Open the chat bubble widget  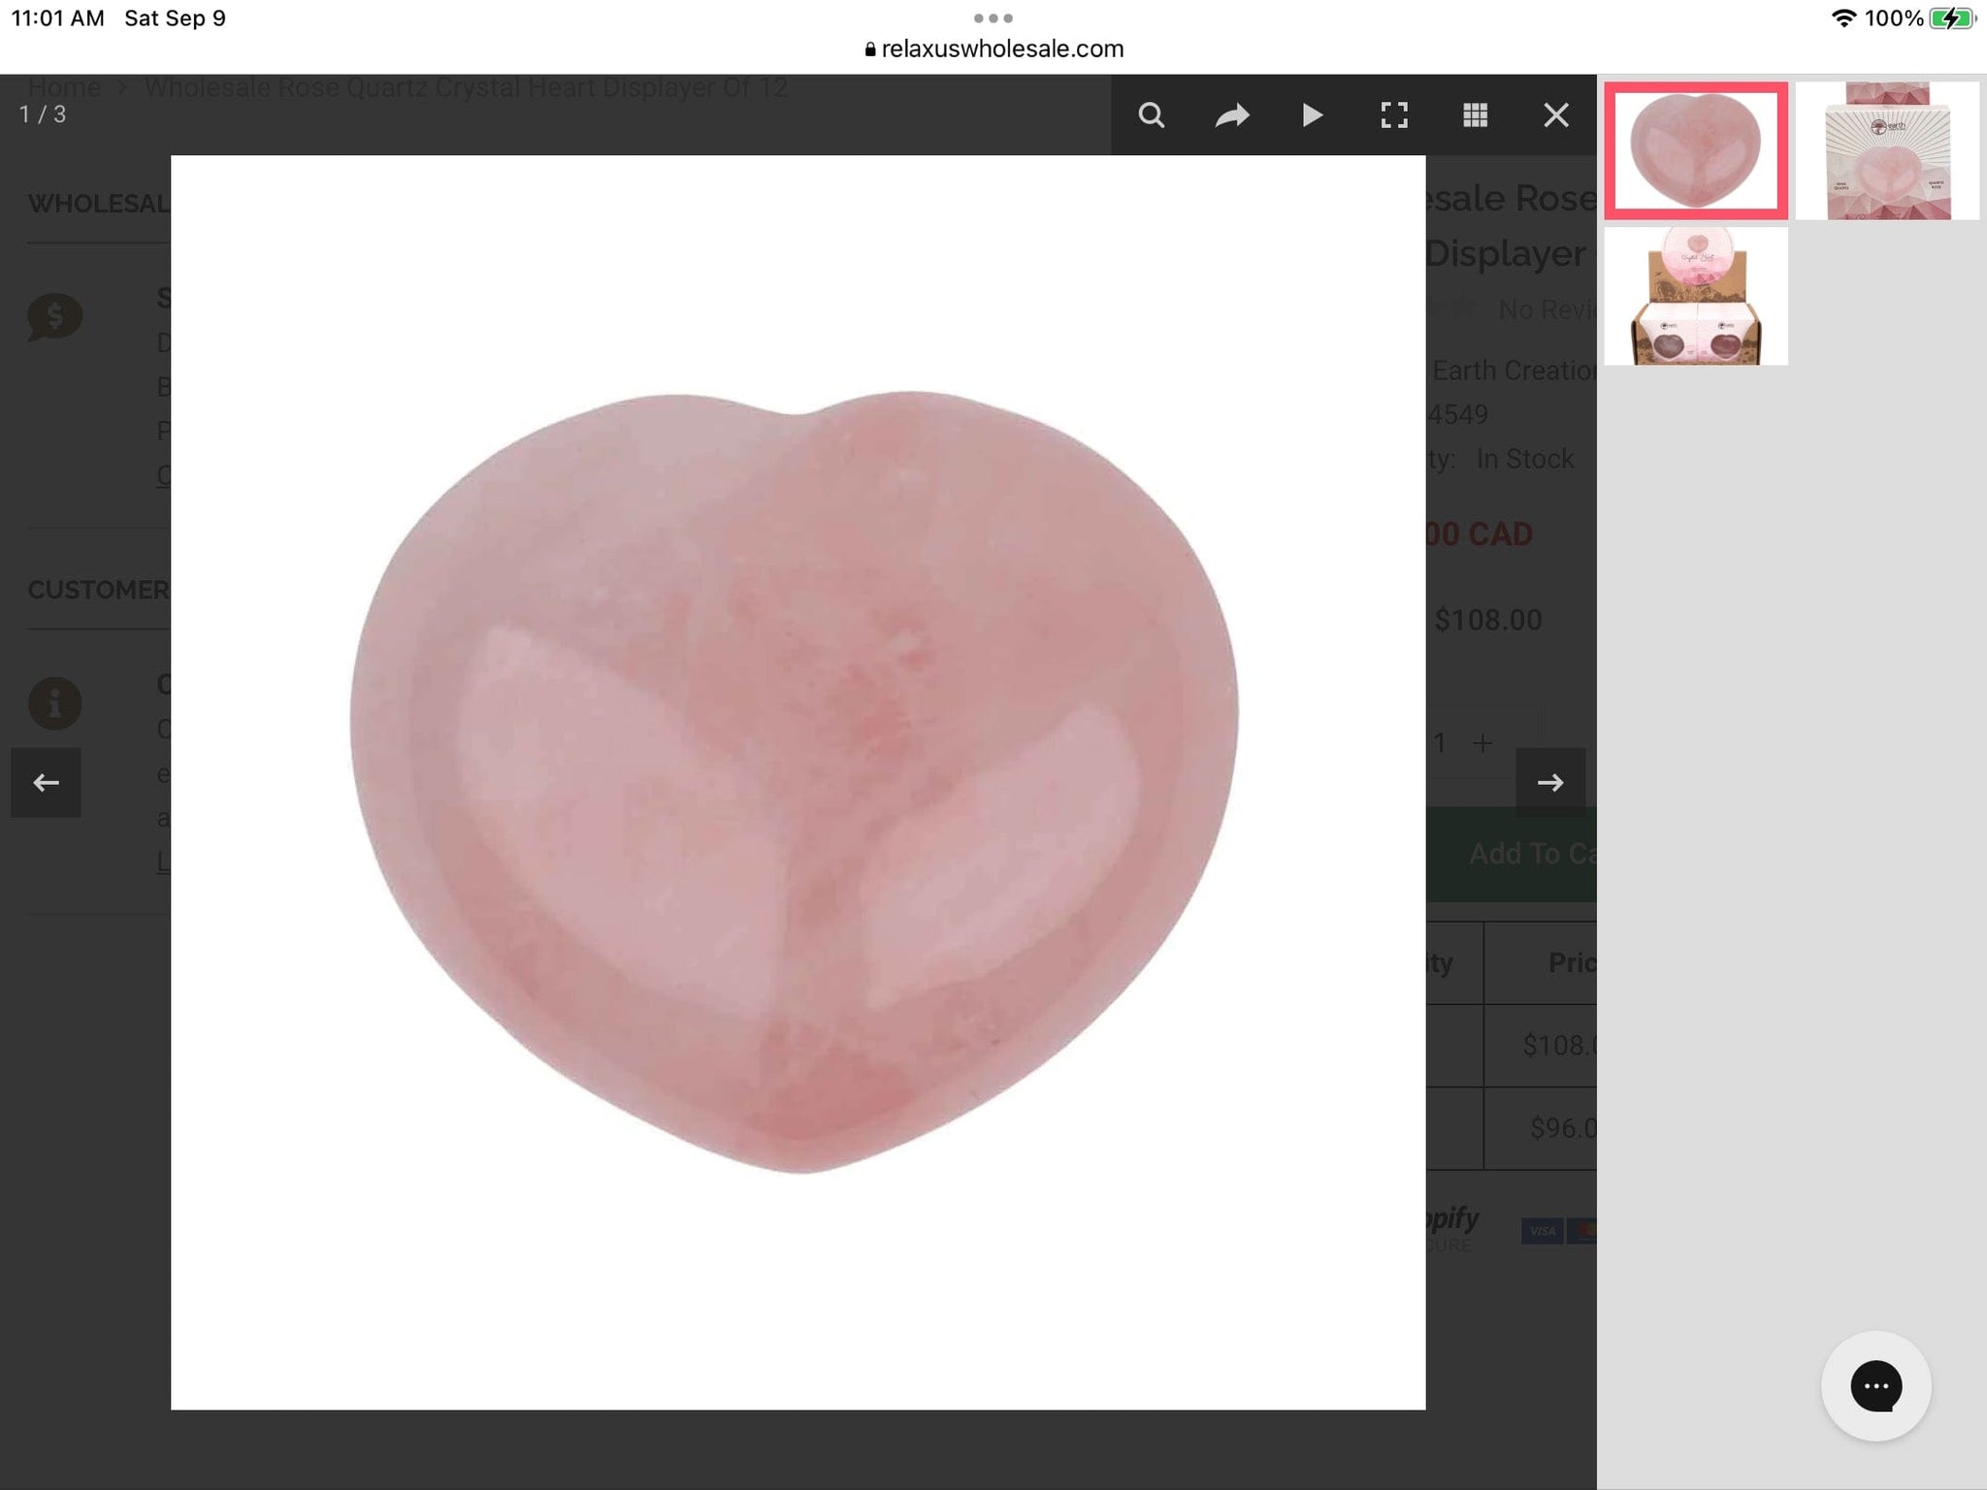pos(1875,1385)
